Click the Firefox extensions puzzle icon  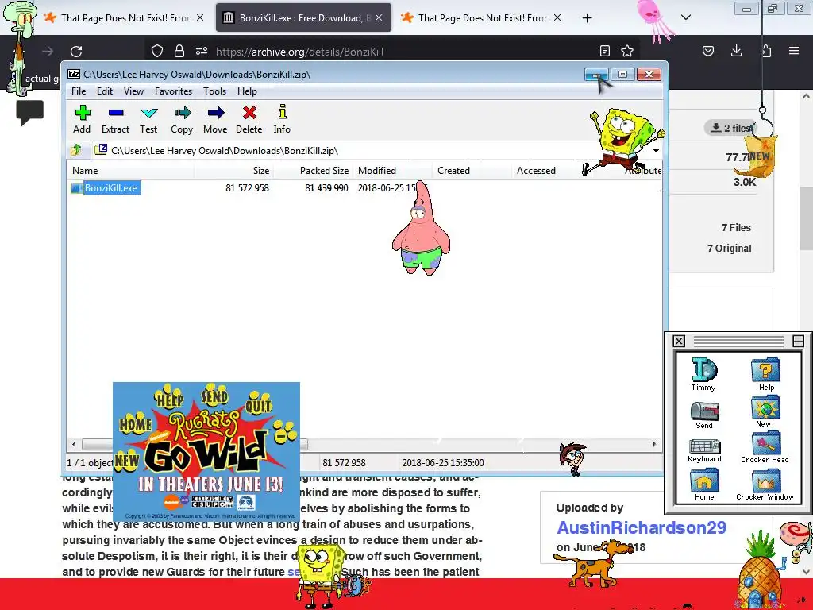pyautogui.click(x=765, y=51)
